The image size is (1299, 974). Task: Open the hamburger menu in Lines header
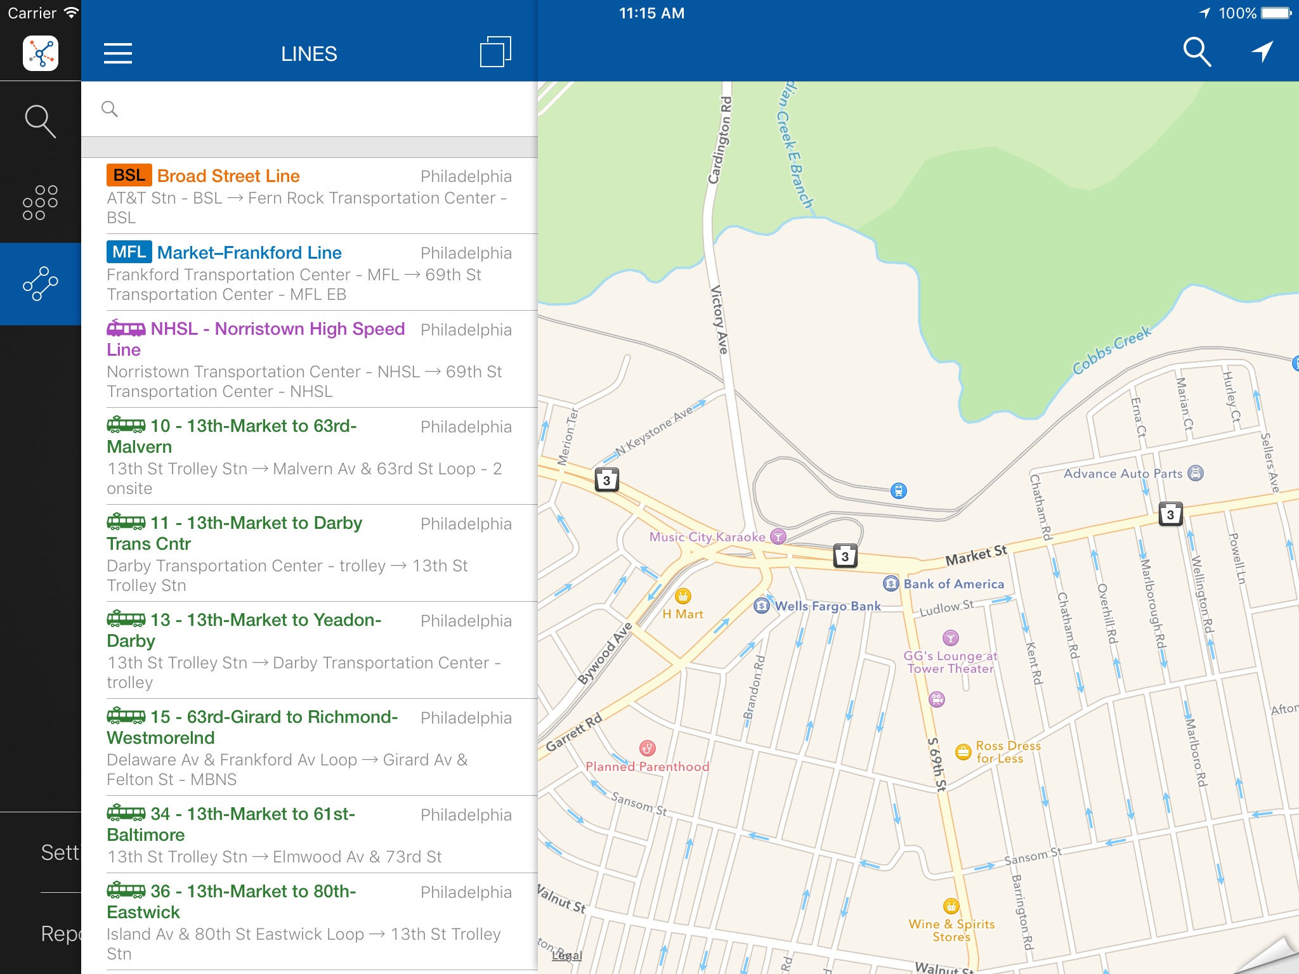[x=118, y=53]
